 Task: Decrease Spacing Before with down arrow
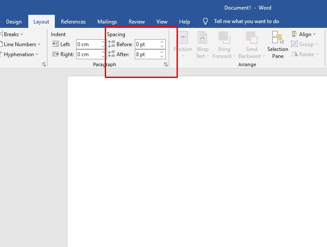pyautogui.click(x=162, y=46)
